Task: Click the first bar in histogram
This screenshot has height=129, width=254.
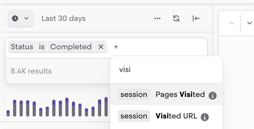Action: click(x=8, y=113)
